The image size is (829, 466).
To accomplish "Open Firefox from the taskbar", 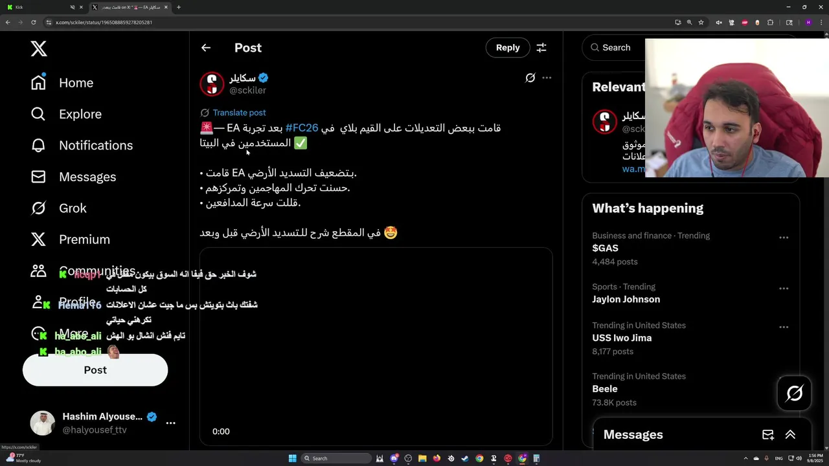I will pyautogui.click(x=437, y=458).
